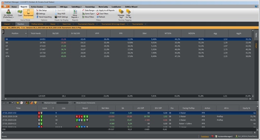Open Manage Tags
The height and width of the screenshot is (140, 260).
pyautogui.click(x=121, y=14)
